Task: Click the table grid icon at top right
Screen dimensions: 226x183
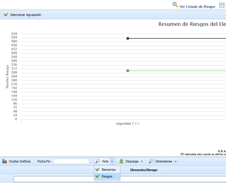Action: click(222, 5)
